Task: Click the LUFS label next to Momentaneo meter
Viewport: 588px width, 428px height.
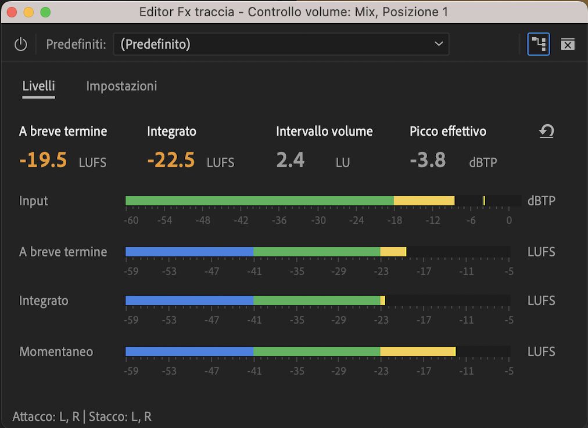Action: point(541,351)
